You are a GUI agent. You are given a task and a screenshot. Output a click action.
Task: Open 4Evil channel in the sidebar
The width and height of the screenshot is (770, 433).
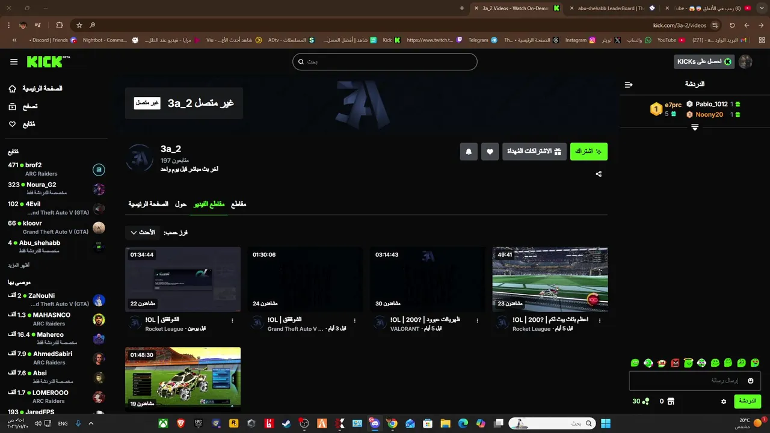coord(56,208)
